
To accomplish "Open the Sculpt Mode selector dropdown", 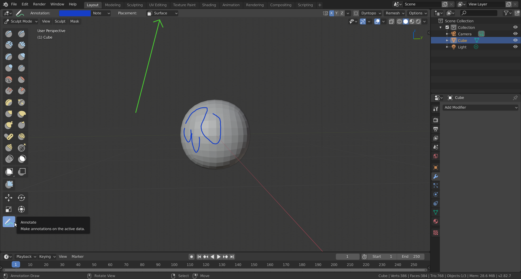I will pyautogui.click(x=21, y=21).
